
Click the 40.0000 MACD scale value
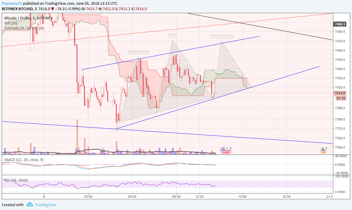[x=341, y=156]
